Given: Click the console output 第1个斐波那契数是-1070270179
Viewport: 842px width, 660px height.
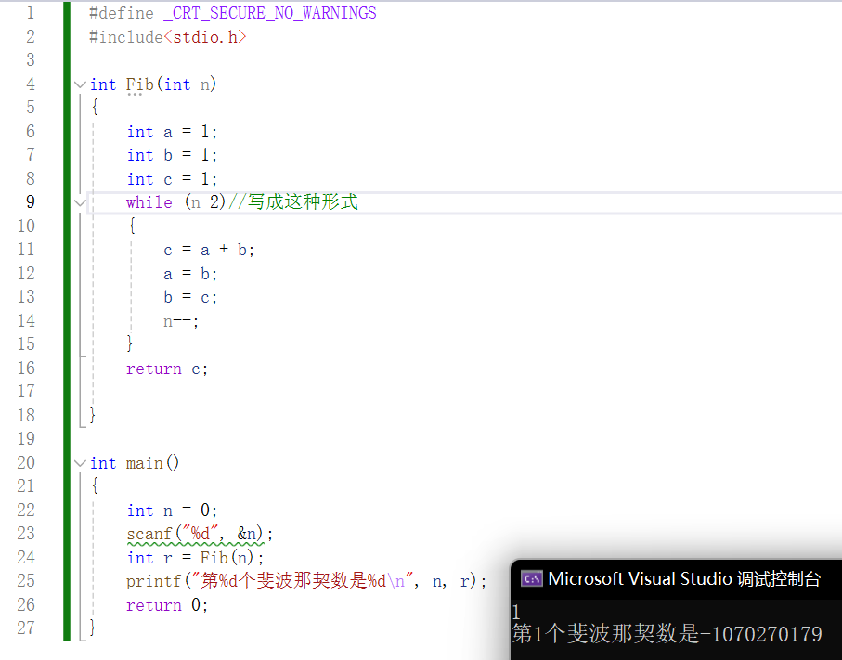Looking at the screenshot, I should [x=667, y=634].
